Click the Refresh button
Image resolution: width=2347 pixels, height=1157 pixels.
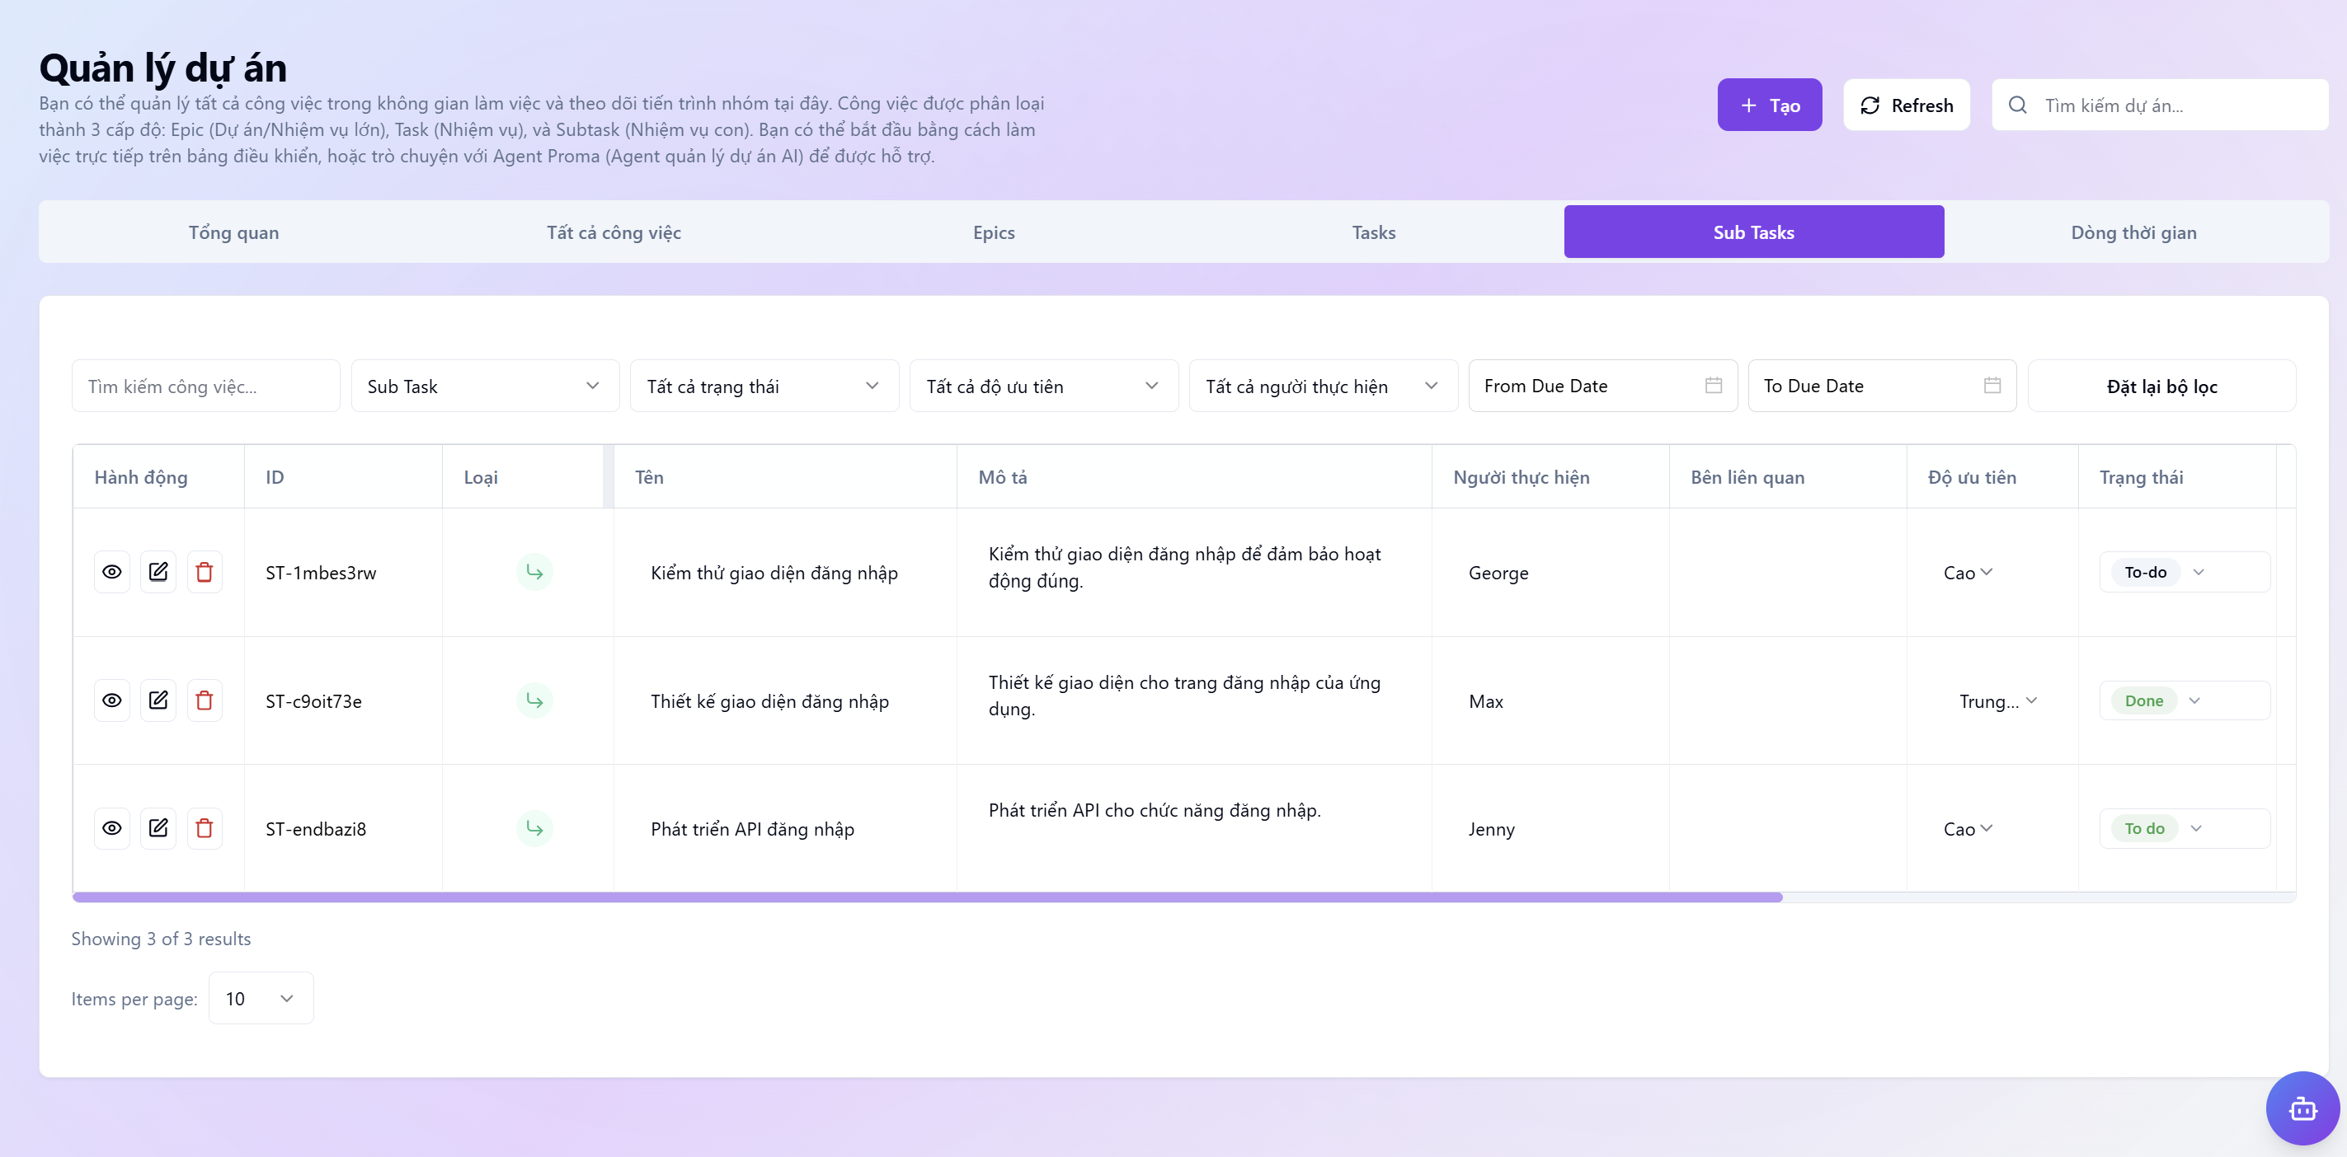click(1906, 105)
